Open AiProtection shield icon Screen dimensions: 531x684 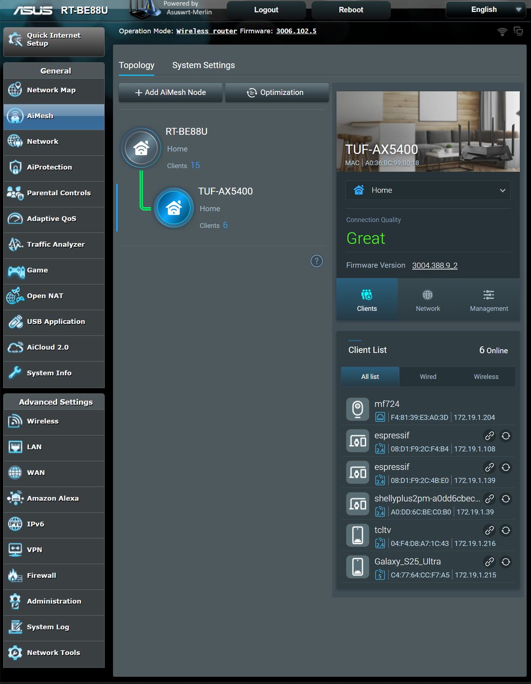15,167
